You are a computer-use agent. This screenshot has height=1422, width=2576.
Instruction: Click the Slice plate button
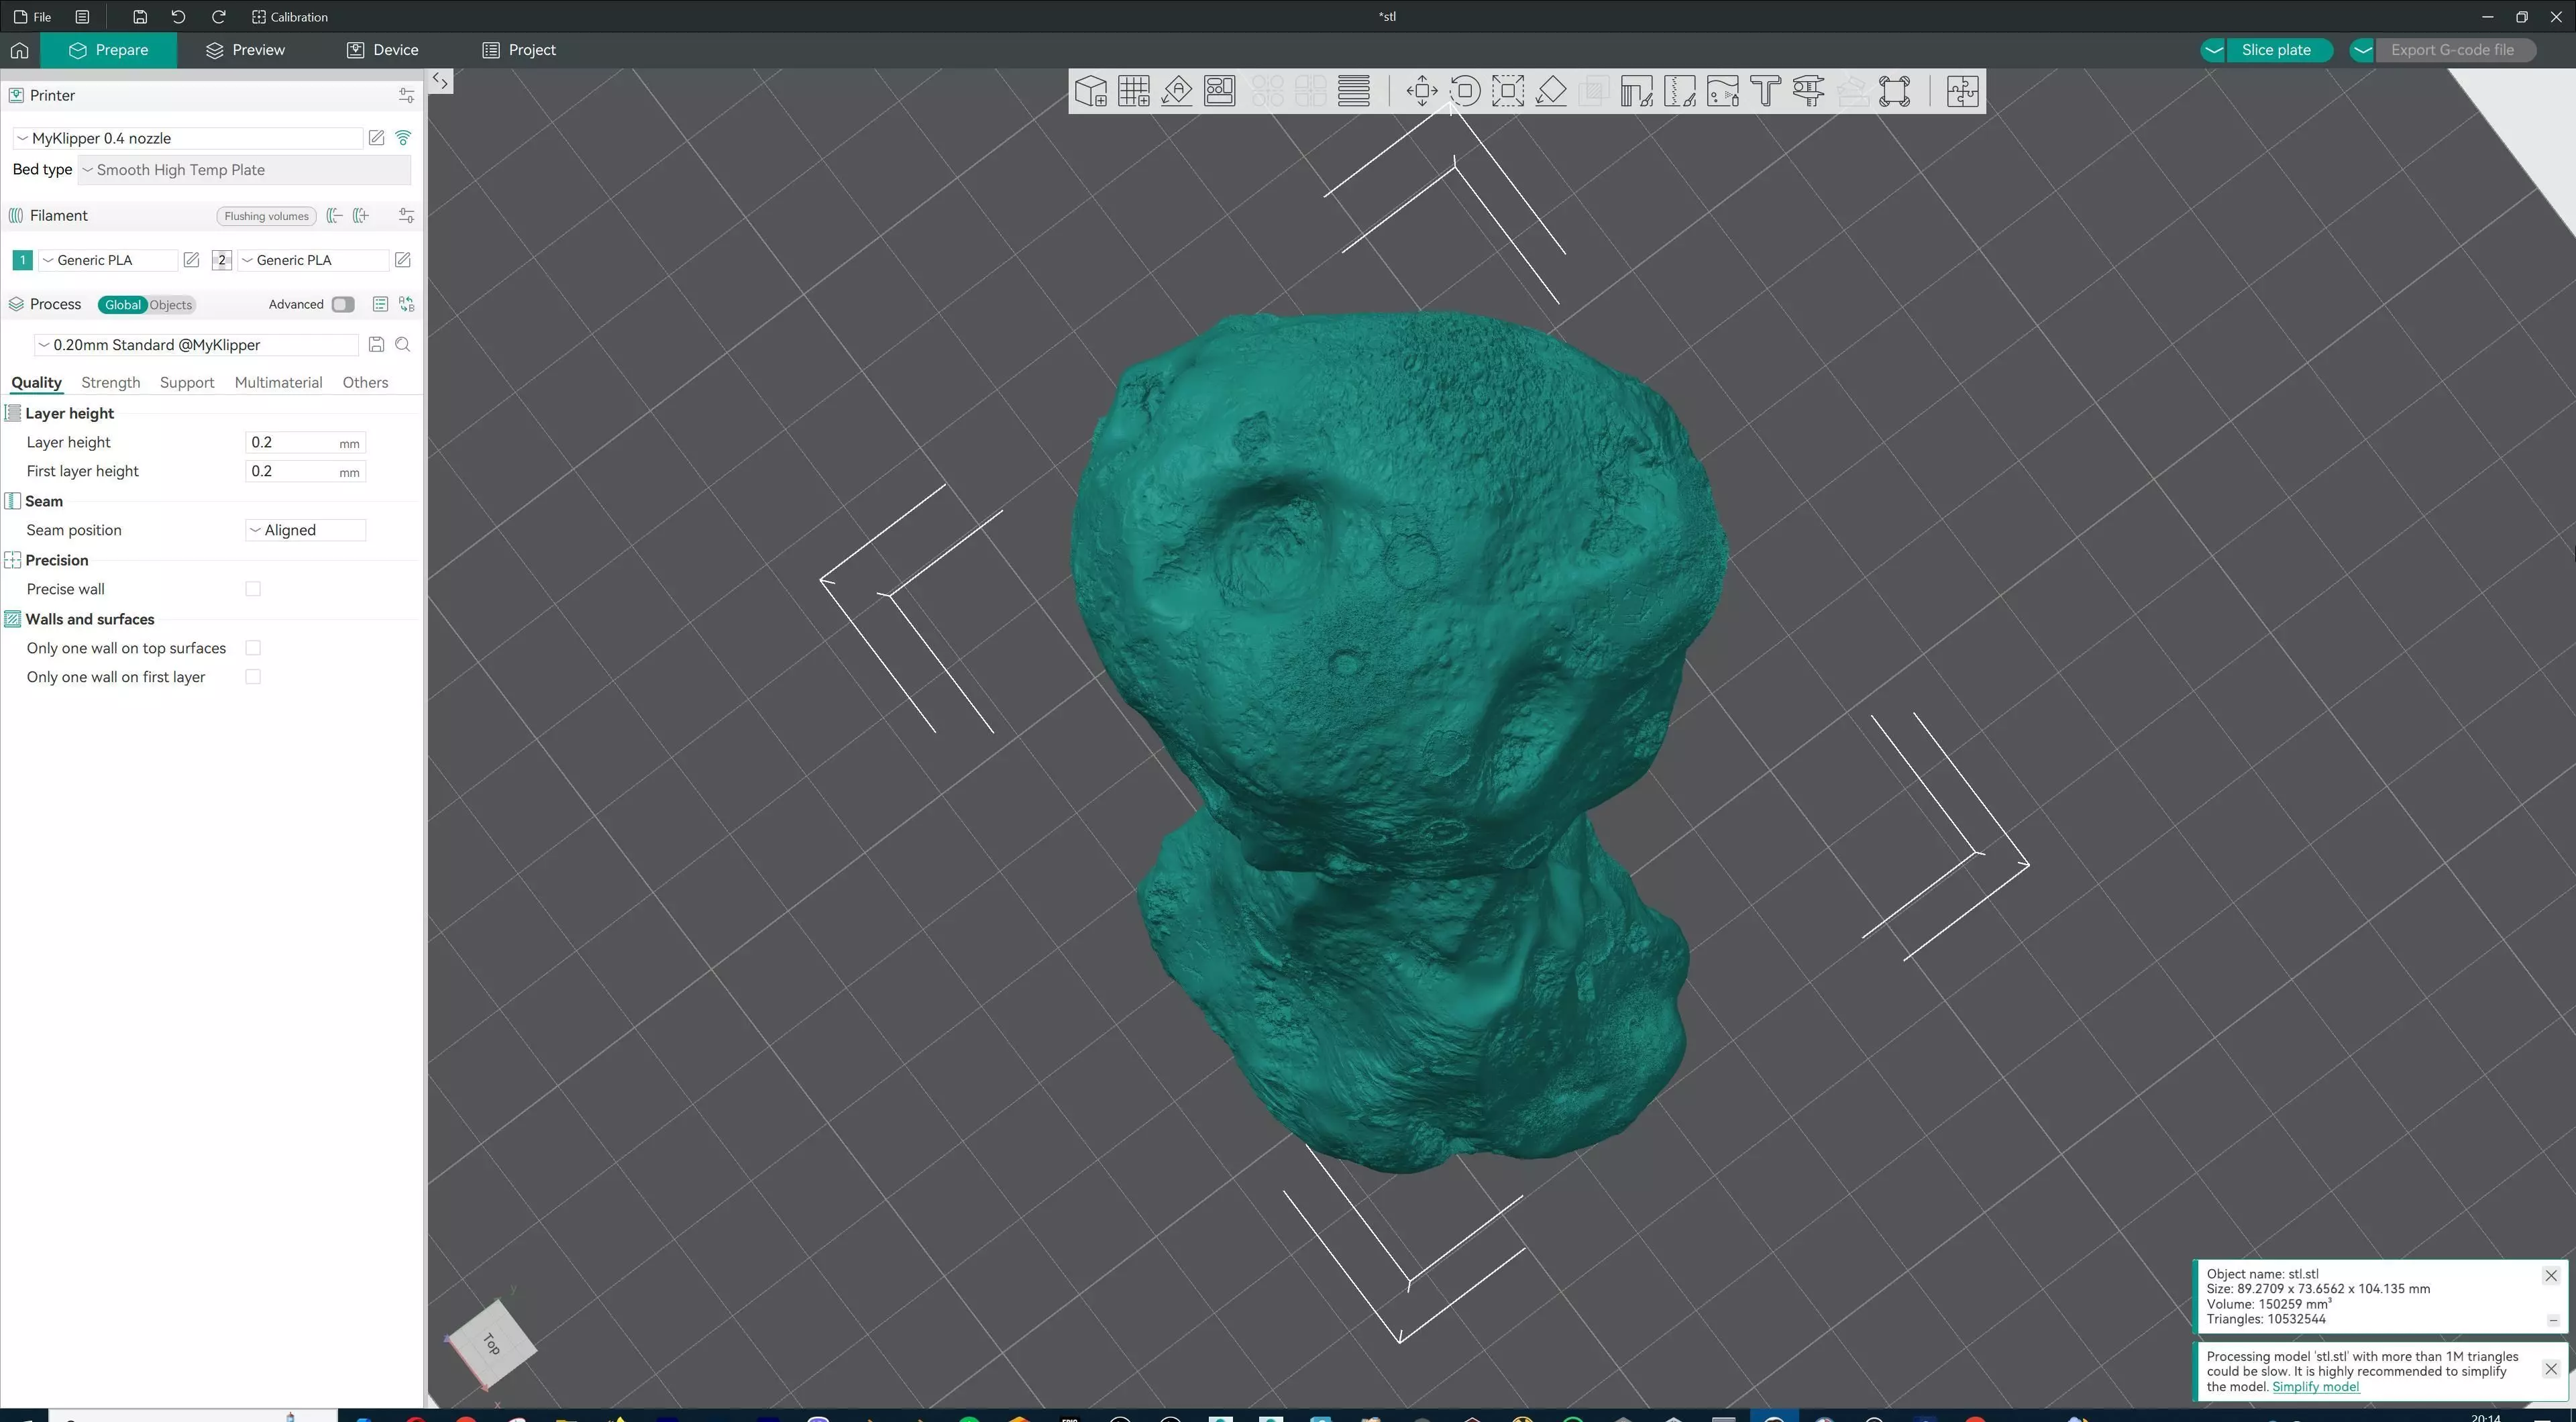pyautogui.click(x=2276, y=50)
